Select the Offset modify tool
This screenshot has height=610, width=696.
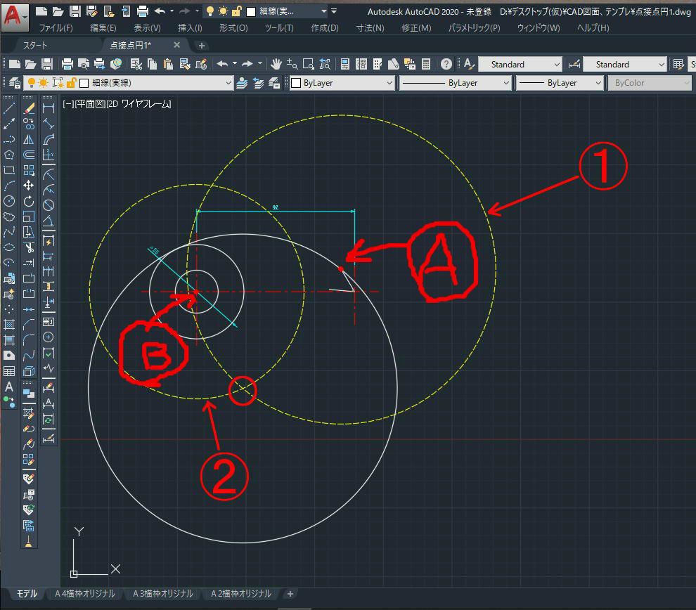pos(29,155)
